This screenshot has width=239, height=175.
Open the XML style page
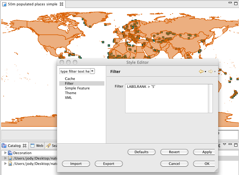point(68,98)
